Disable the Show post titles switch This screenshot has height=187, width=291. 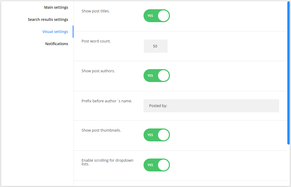[156, 16]
